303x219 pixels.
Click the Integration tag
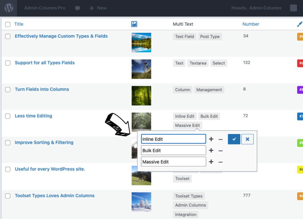click(186, 215)
